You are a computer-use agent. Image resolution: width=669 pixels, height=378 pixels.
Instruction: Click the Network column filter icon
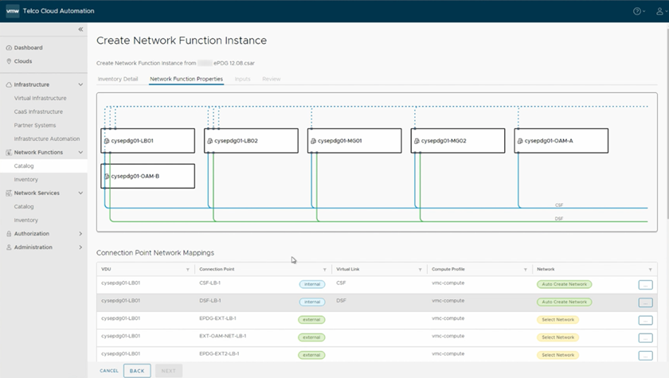pyautogui.click(x=650, y=270)
